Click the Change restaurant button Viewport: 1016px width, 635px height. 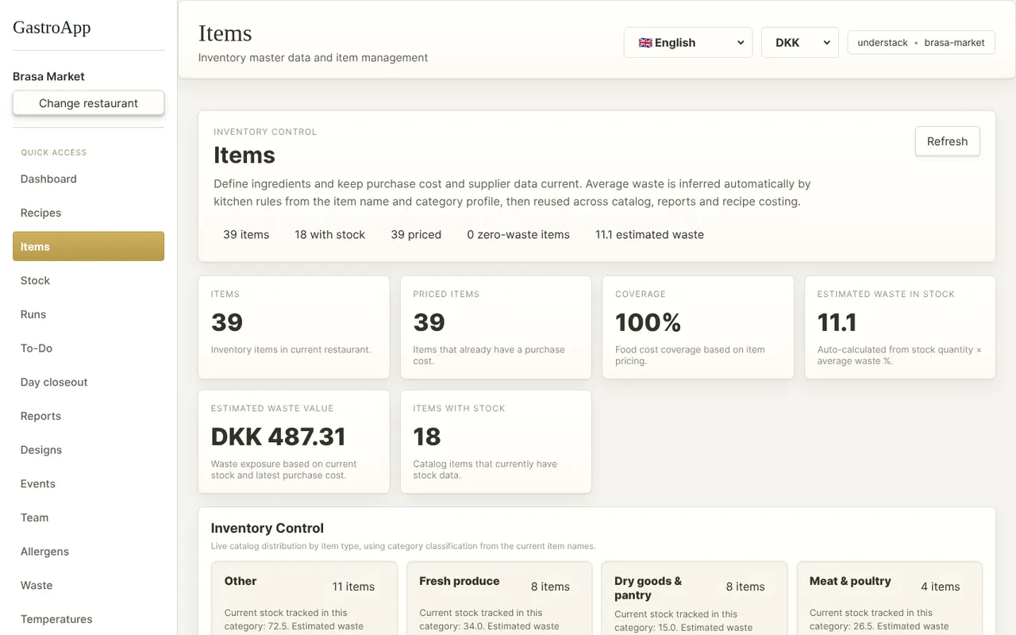88,103
